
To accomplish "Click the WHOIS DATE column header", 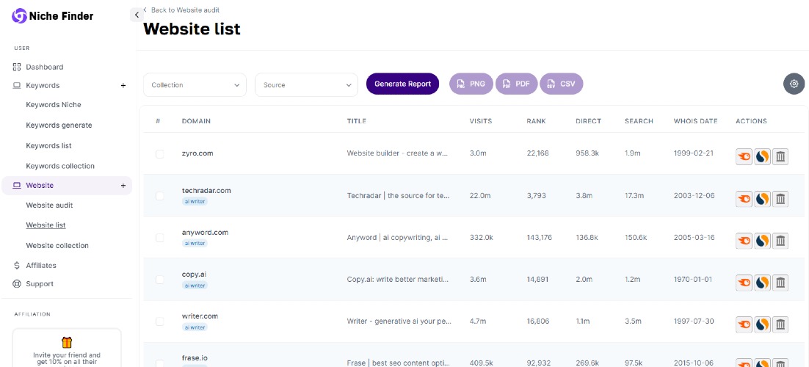I will pyautogui.click(x=695, y=121).
